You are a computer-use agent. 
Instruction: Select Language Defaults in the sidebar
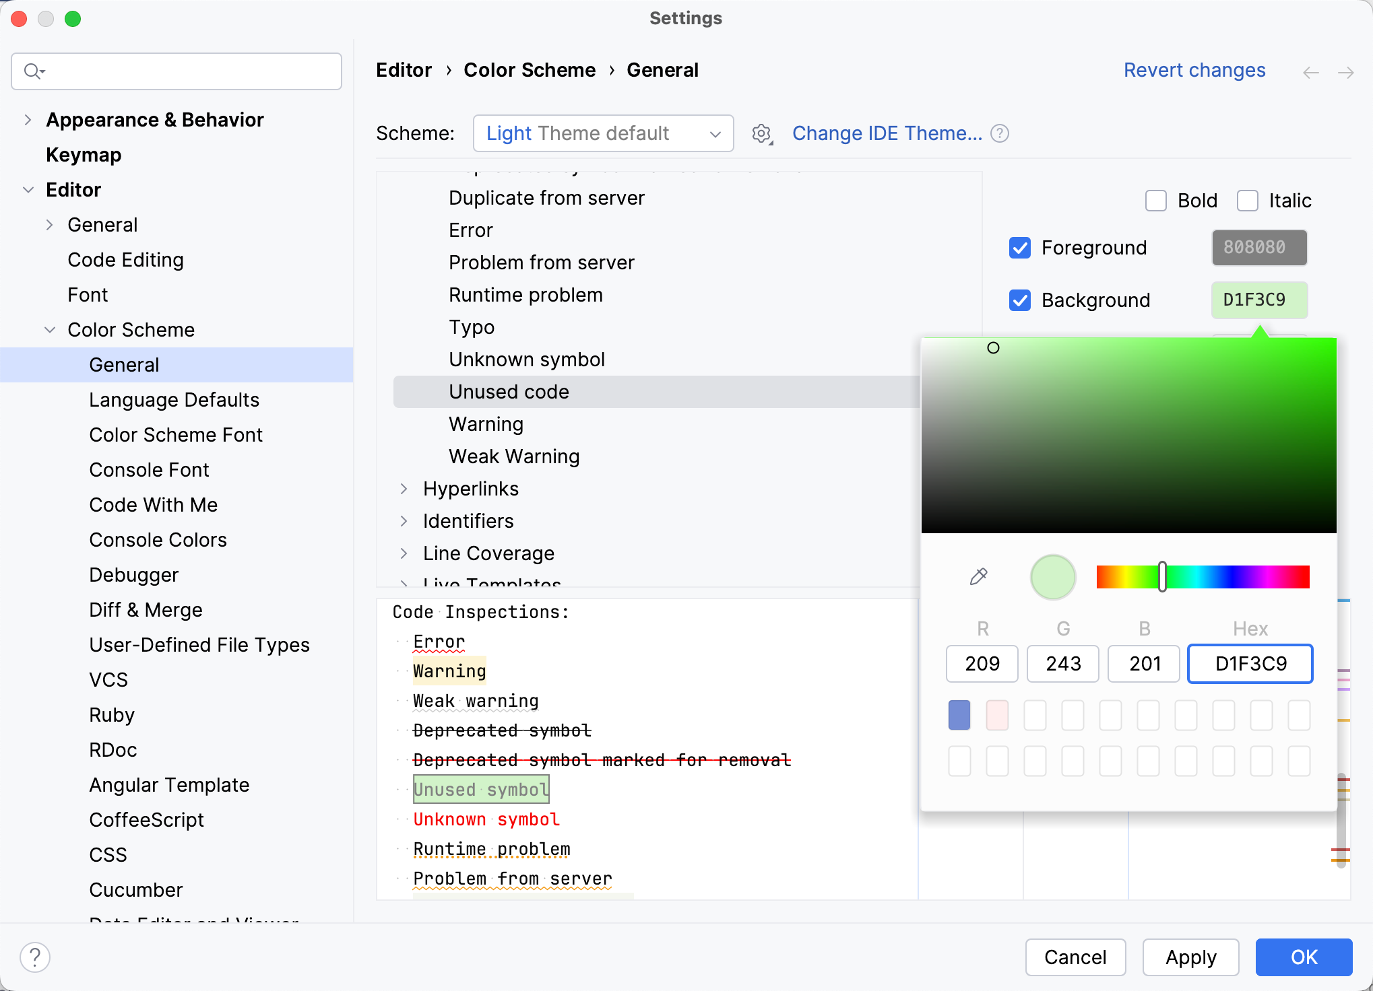(174, 399)
